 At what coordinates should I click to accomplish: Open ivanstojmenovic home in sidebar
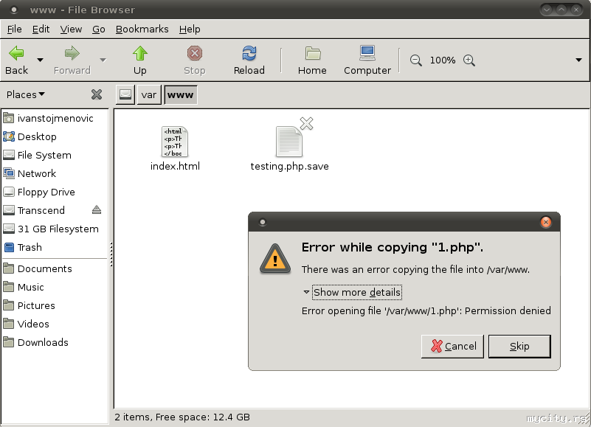55,118
